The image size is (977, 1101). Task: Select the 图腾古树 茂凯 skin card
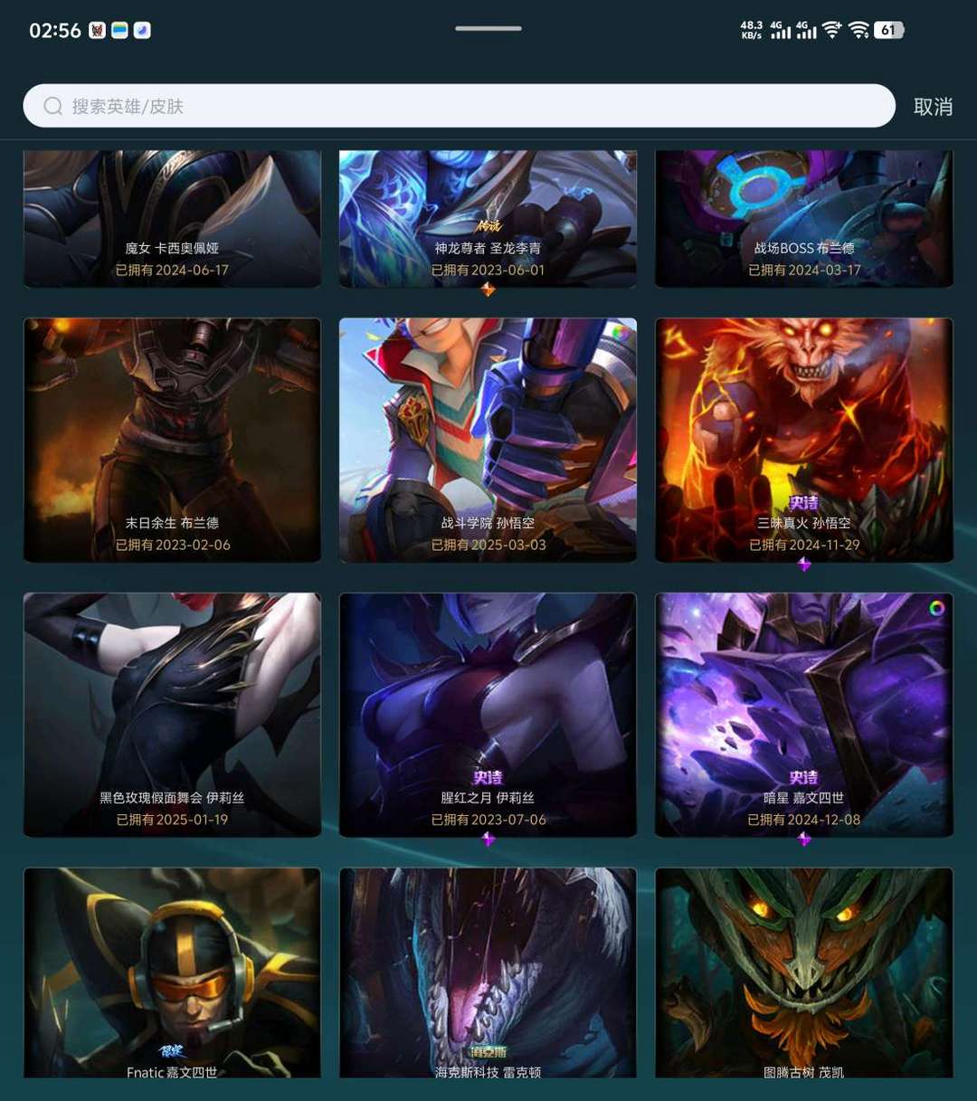pos(804,973)
